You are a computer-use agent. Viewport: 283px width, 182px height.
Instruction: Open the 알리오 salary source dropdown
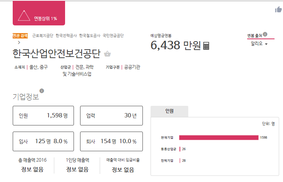(x=259, y=43)
